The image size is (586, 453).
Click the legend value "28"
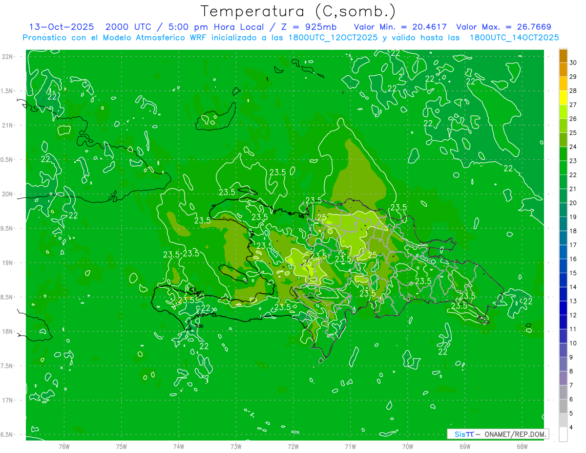(x=573, y=91)
